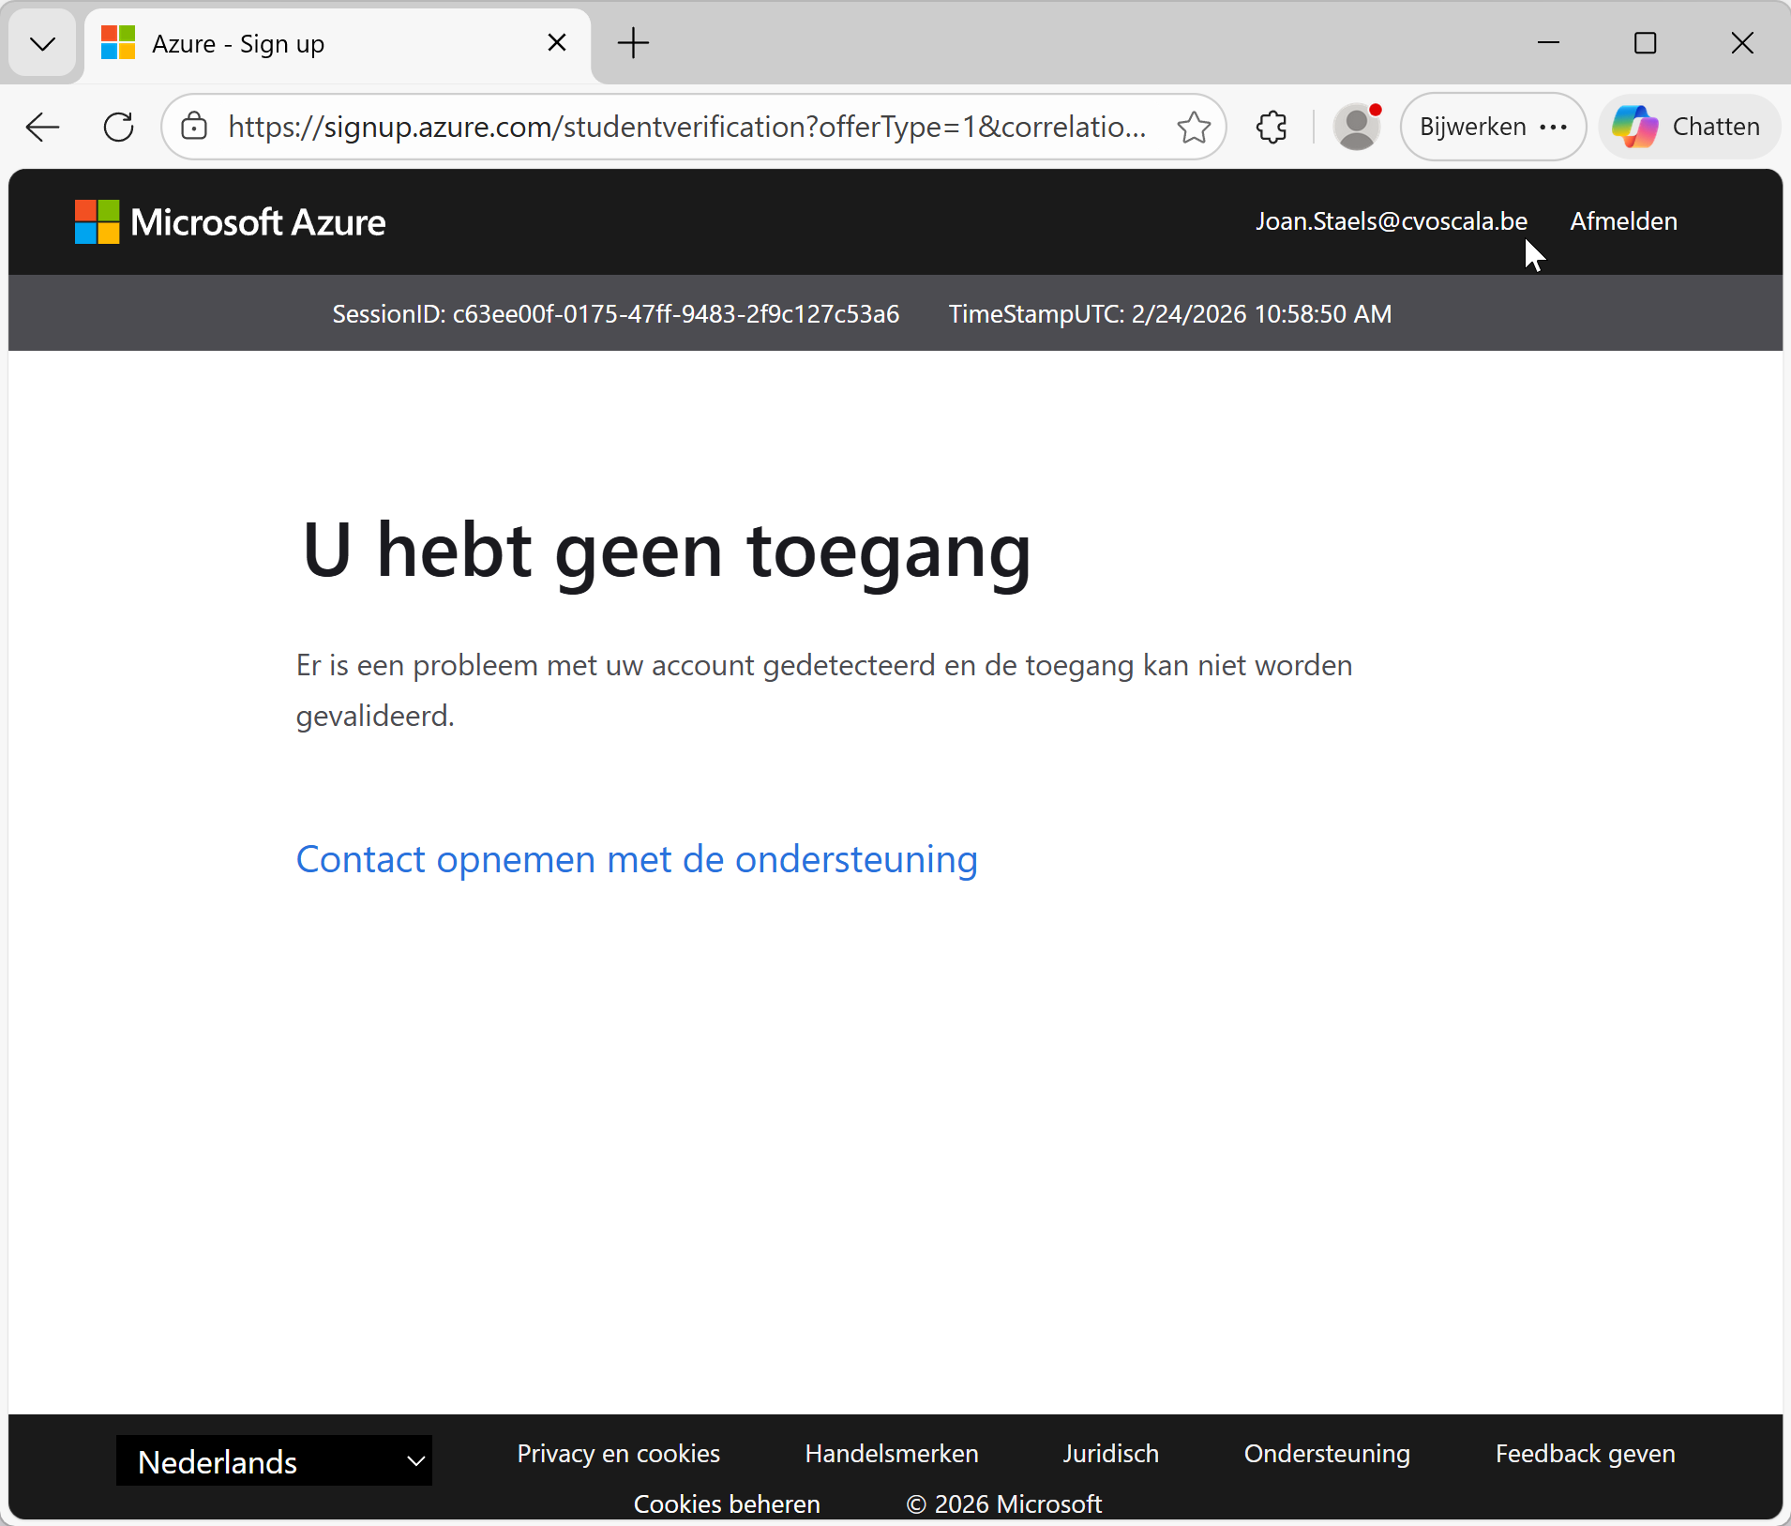The width and height of the screenshot is (1791, 1526).
Task: Sign out via Afmelden
Action: click(x=1624, y=221)
